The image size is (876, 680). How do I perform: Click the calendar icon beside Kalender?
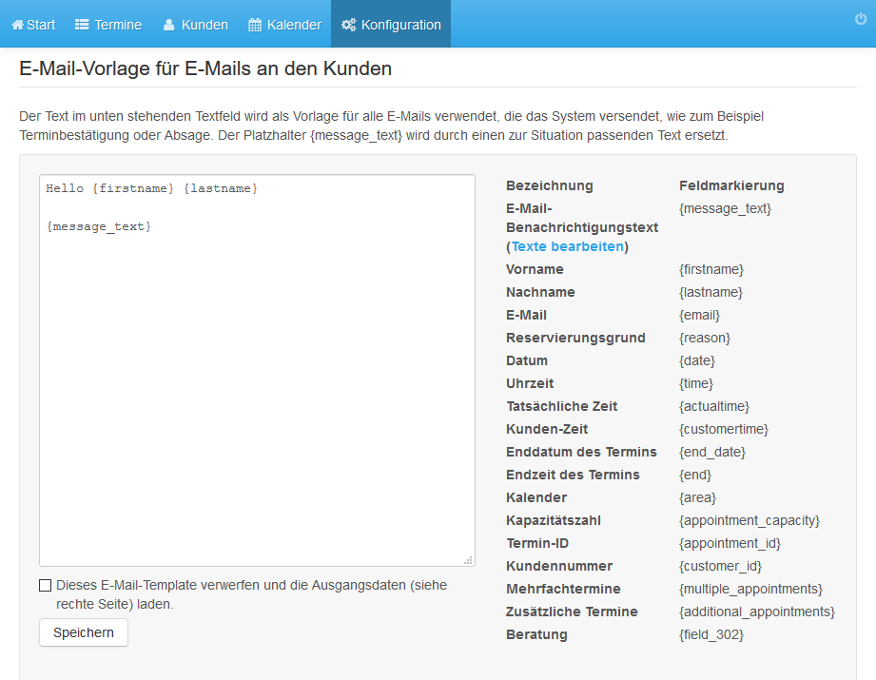[255, 25]
